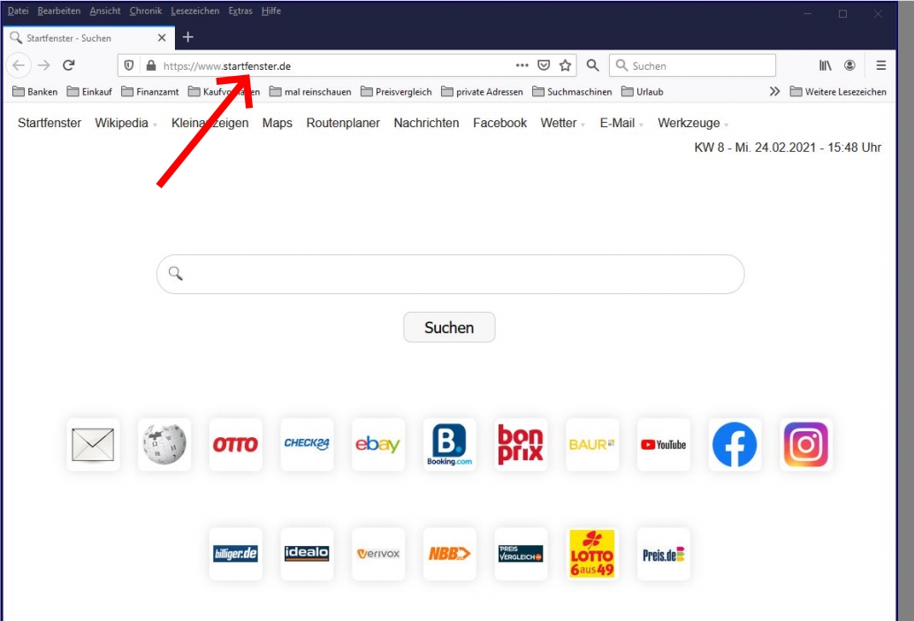Open the mal reinschauen bookmarks folder
The height and width of the screenshot is (621, 914).
[310, 92]
